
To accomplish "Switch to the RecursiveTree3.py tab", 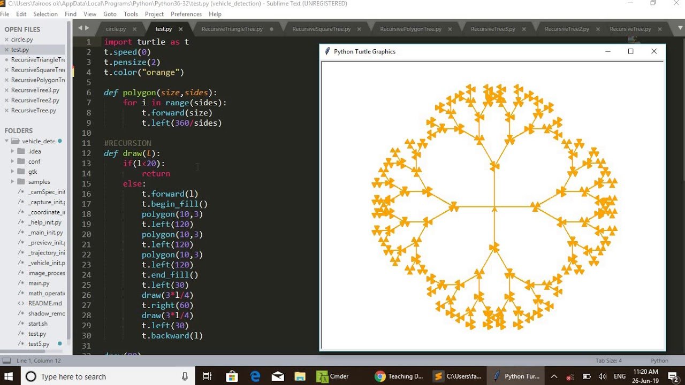I will pyautogui.click(x=492, y=29).
